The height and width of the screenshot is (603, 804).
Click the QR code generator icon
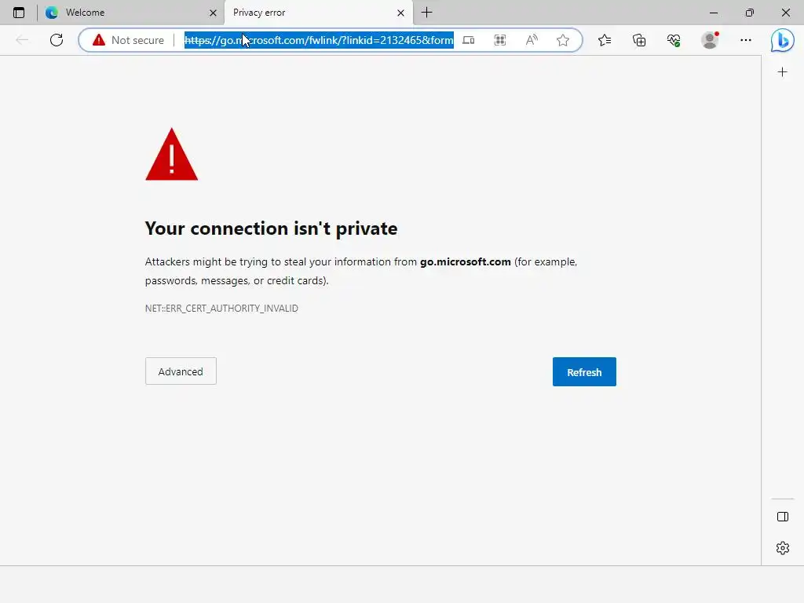500,40
